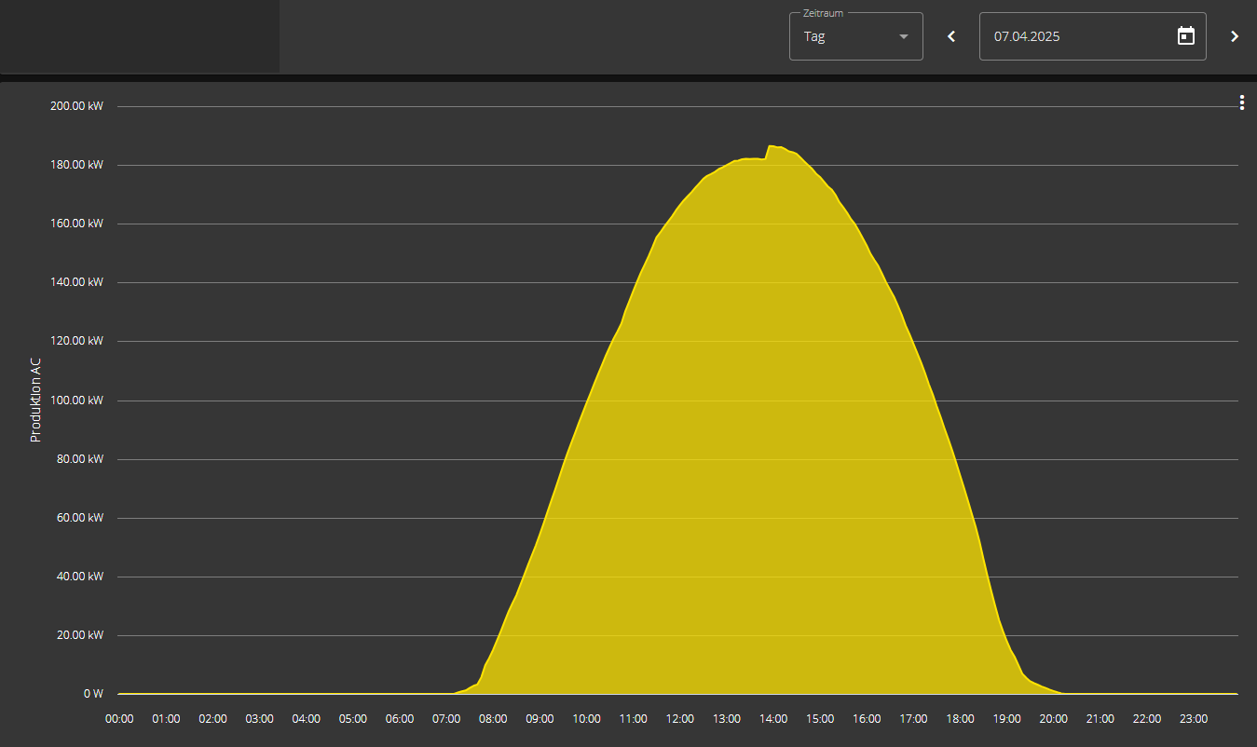
Task: Click the 17:00 time label
Action: tap(913, 719)
